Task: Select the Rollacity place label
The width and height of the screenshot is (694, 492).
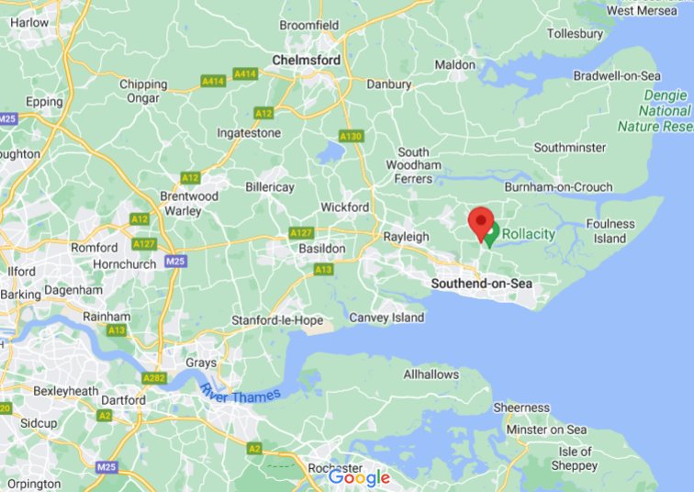Action: [x=529, y=234]
